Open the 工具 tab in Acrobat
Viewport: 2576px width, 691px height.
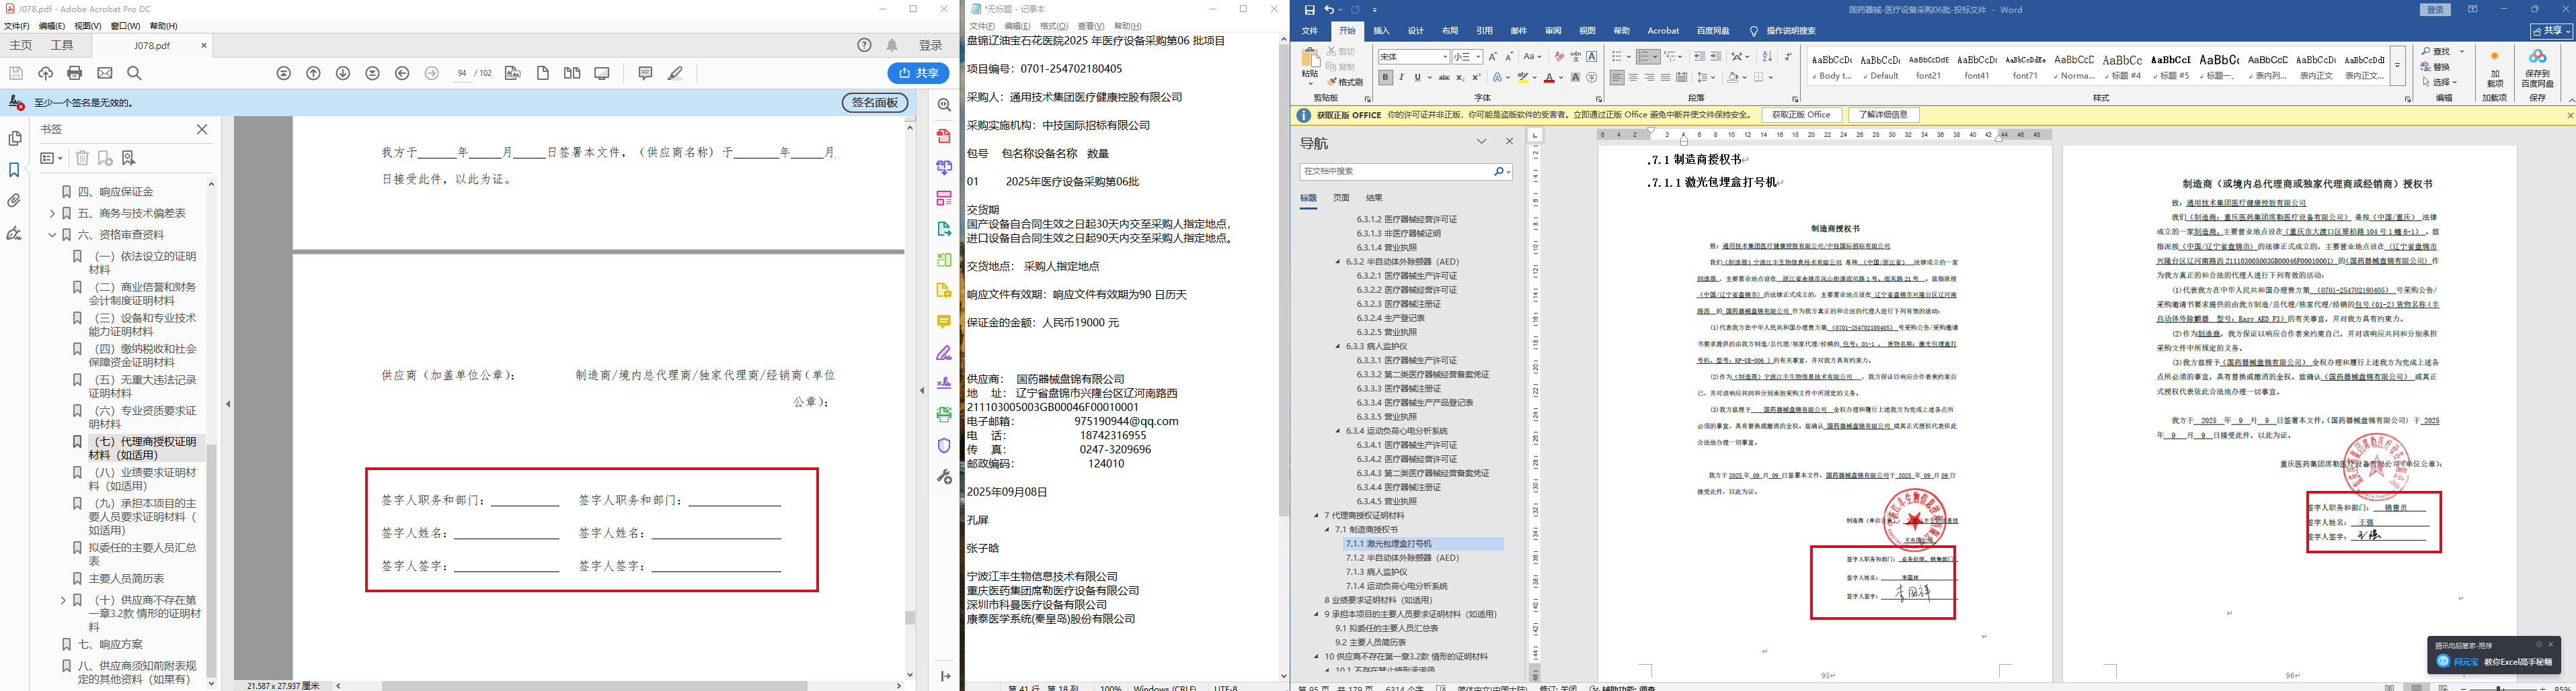pos(62,45)
